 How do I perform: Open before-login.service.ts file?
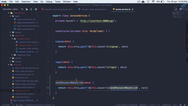click(25, 84)
